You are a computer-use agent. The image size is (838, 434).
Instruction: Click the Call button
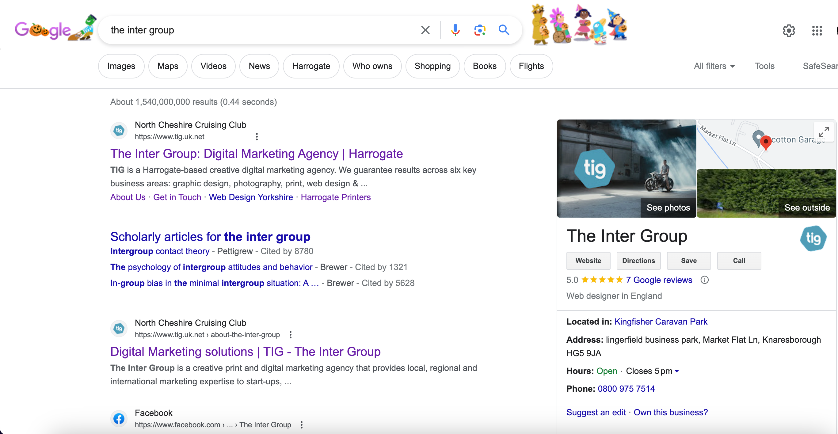coord(739,261)
